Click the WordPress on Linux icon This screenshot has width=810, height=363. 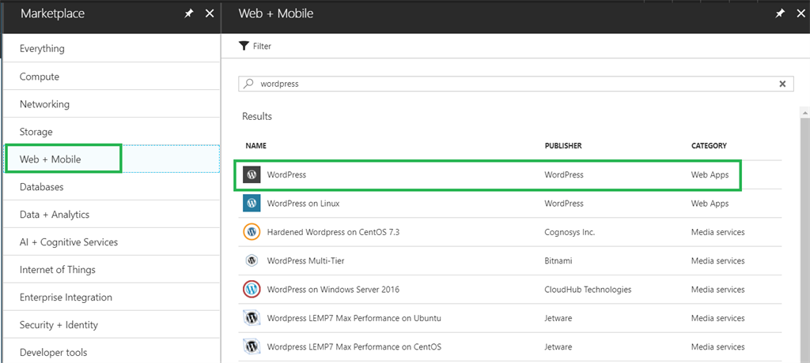click(252, 204)
